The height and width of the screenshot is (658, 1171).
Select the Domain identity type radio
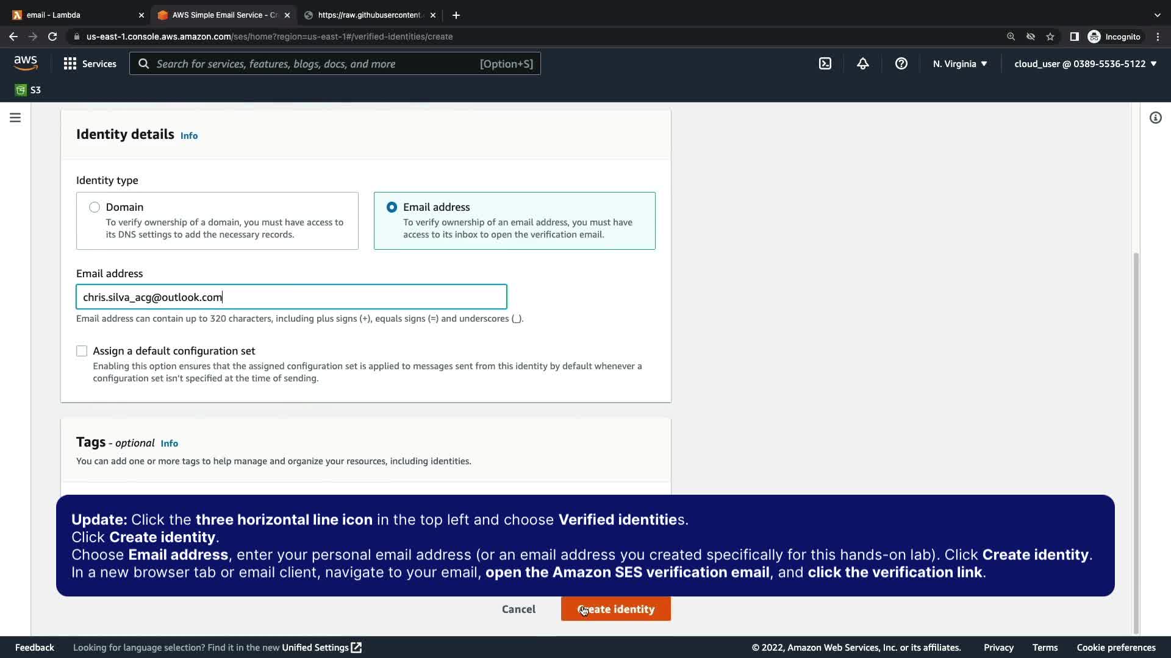click(x=95, y=207)
